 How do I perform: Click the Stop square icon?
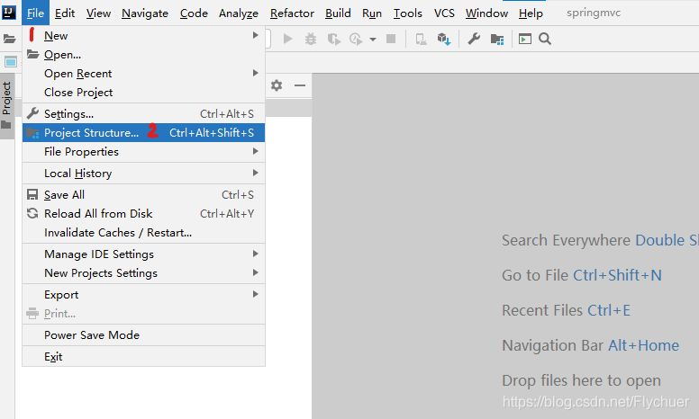click(x=391, y=40)
